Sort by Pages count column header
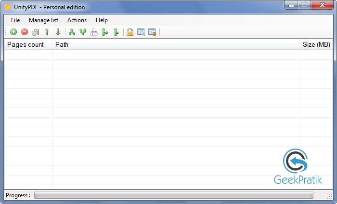This screenshot has height=204, width=337. coord(28,44)
